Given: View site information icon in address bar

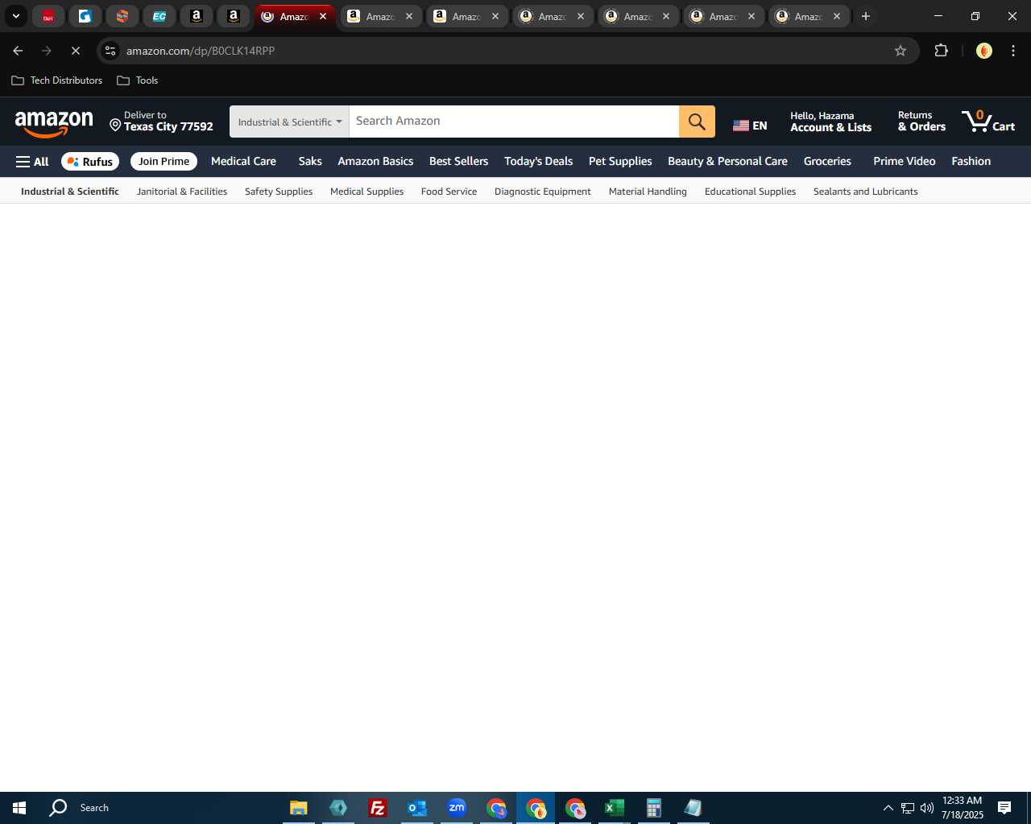Looking at the screenshot, I should [x=110, y=51].
